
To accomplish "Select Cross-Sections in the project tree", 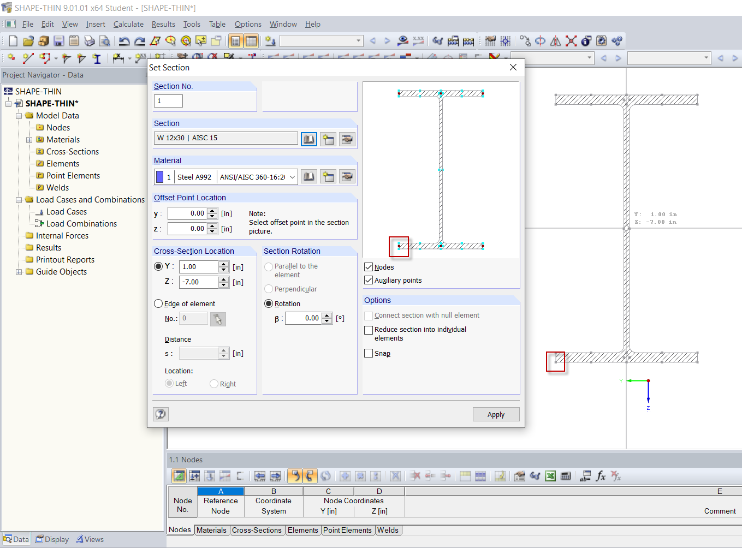I will pyautogui.click(x=73, y=152).
